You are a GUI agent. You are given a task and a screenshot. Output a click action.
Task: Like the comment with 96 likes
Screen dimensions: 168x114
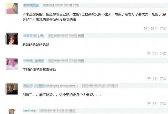click(x=152, y=79)
